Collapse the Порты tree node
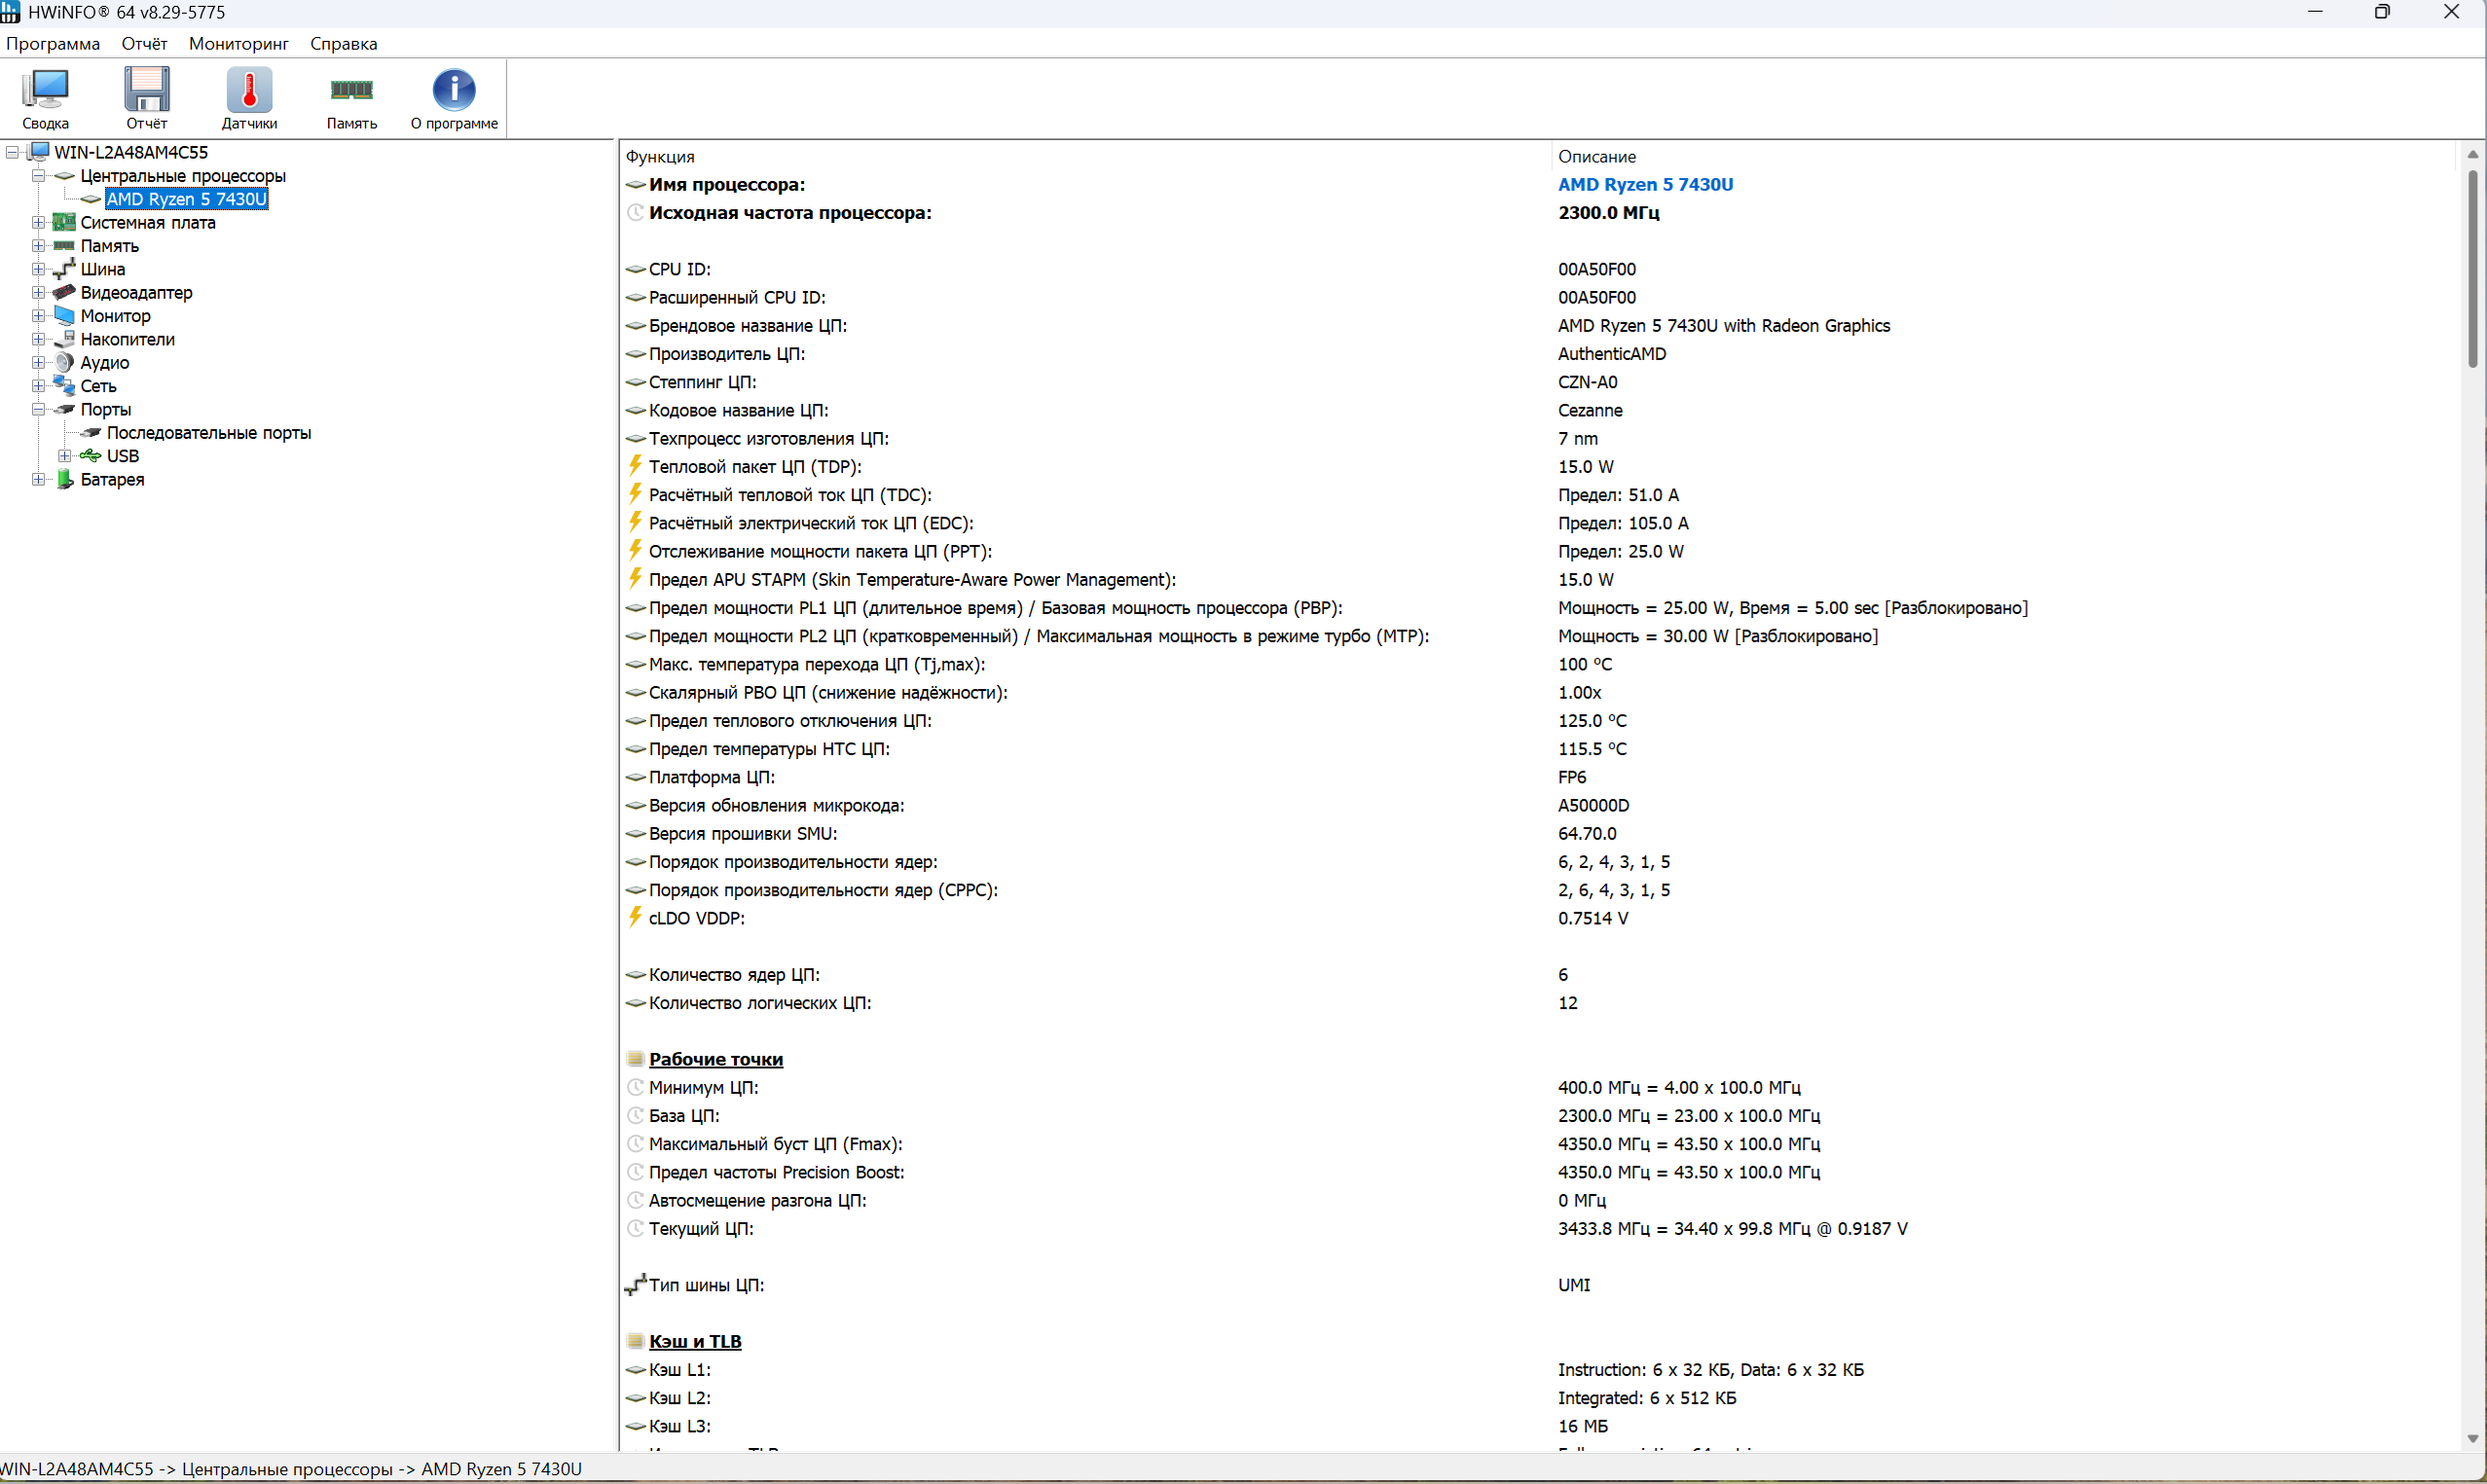 click(38, 409)
